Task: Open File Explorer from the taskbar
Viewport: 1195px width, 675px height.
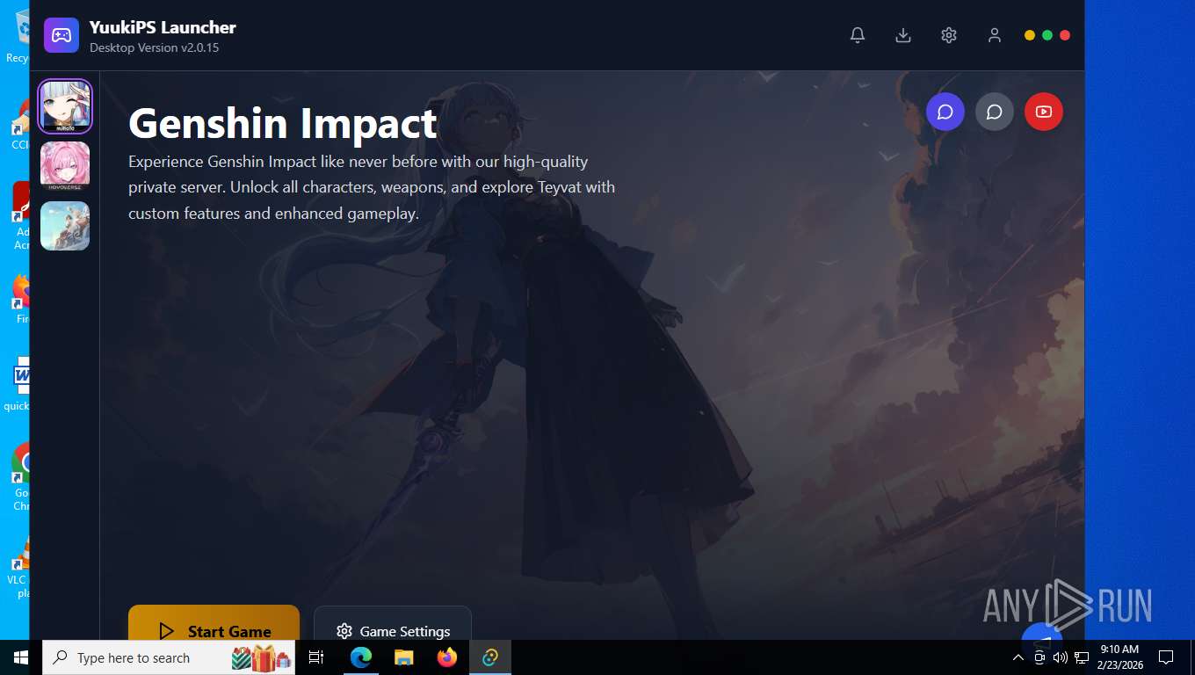Action: 403,657
